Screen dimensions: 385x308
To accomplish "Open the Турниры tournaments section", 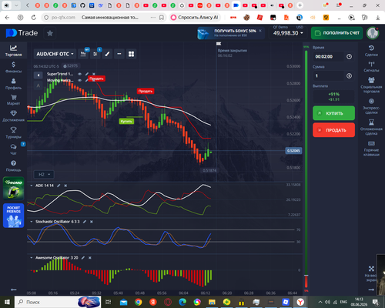I will (x=13, y=132).
